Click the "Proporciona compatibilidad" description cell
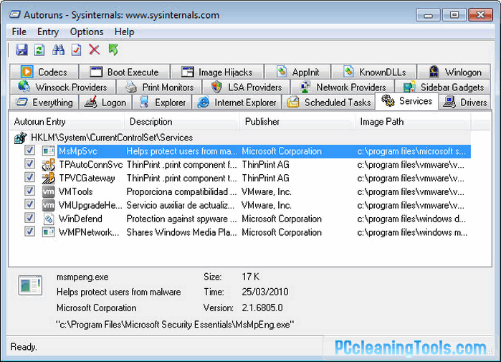Viewport: 501px width, 362px height. pos(181,191)
